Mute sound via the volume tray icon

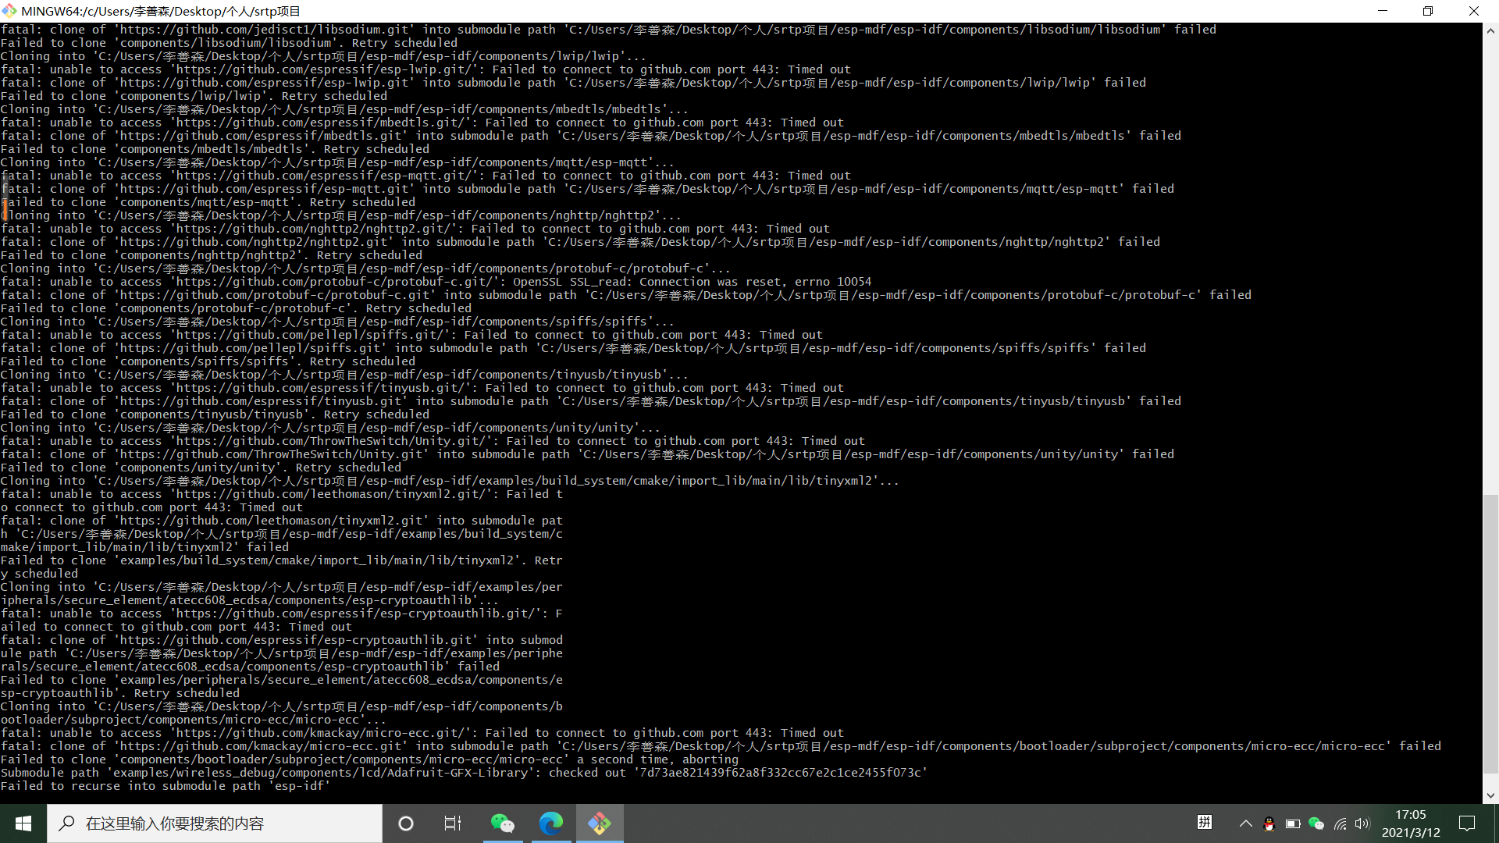point(1363,824)
